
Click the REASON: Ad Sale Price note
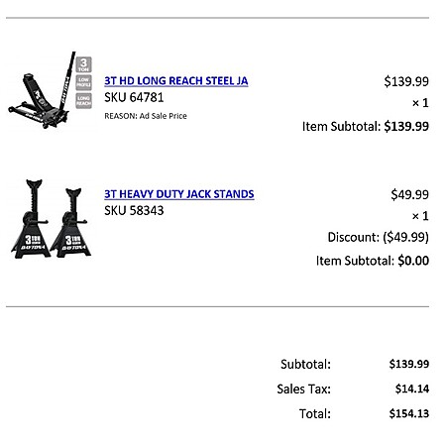[x=146, y=116]
